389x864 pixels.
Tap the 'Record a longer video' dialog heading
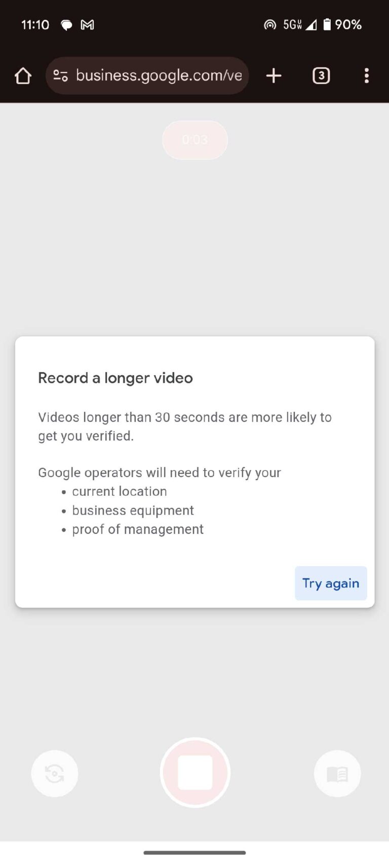(115, 378)
